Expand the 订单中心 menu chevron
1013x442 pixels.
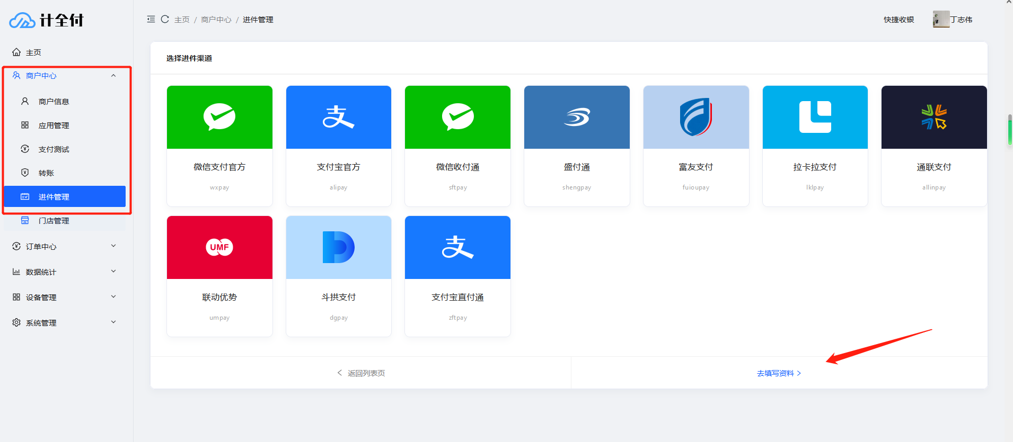point(113,246)
